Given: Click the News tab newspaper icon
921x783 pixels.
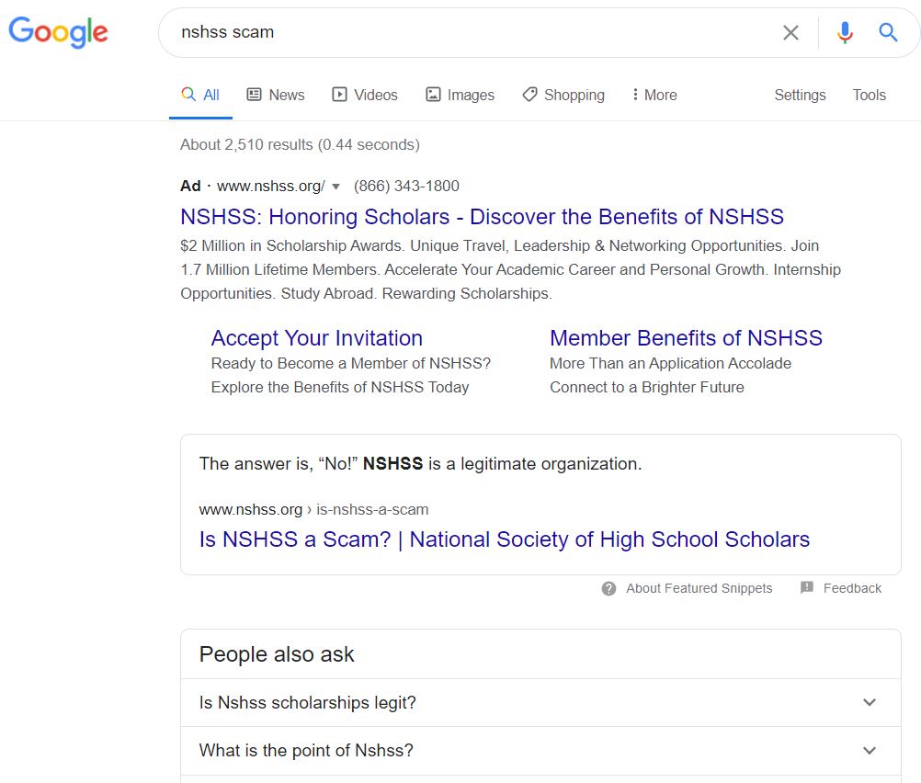Looking at the screenshot, I should point(254,94).
